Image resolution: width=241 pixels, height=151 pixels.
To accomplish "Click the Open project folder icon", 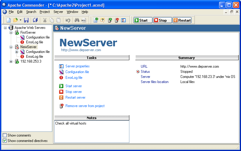I will pos(16,20).
